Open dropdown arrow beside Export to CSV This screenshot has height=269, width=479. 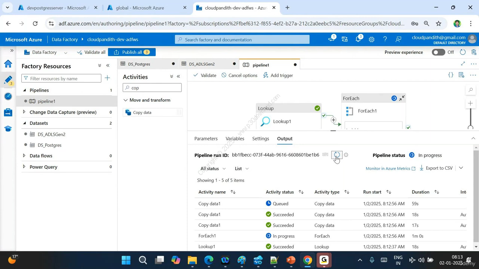click(x=461, y=168)
